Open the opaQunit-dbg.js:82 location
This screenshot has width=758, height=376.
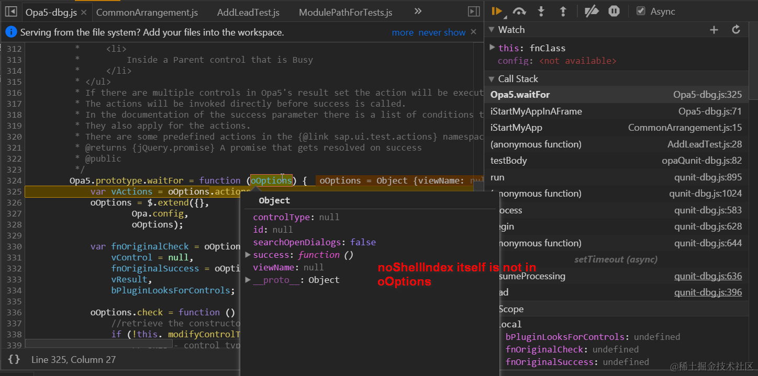(702, 161)
